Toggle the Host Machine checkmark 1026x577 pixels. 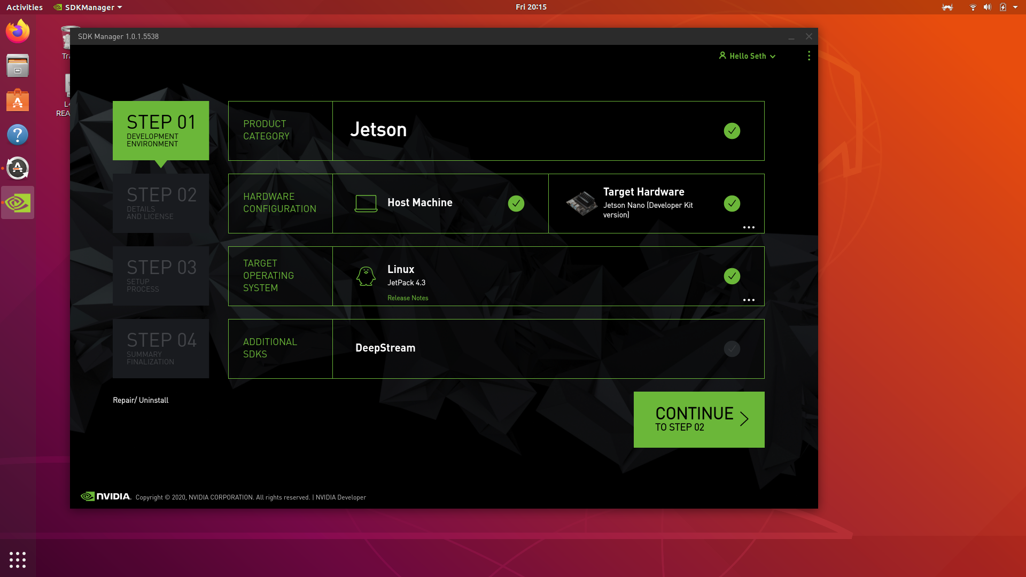(516, 204)
